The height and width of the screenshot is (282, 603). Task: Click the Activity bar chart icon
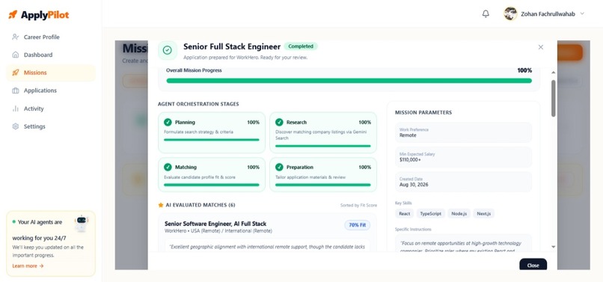(x=16, y=108)
